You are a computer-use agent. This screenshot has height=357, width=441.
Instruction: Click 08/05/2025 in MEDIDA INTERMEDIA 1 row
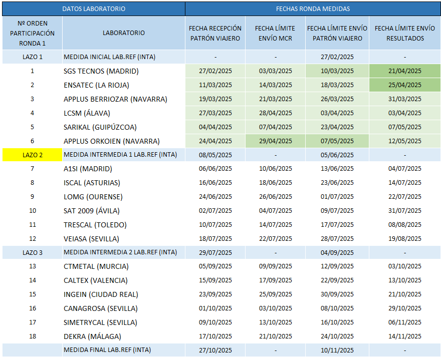(x=215, y=155)
